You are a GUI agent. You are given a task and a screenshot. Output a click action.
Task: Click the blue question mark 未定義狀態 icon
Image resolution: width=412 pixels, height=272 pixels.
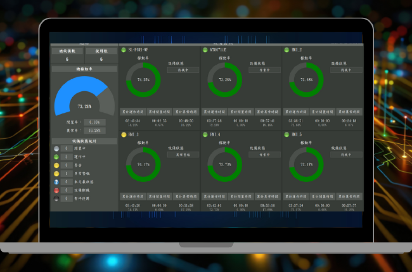57,182
